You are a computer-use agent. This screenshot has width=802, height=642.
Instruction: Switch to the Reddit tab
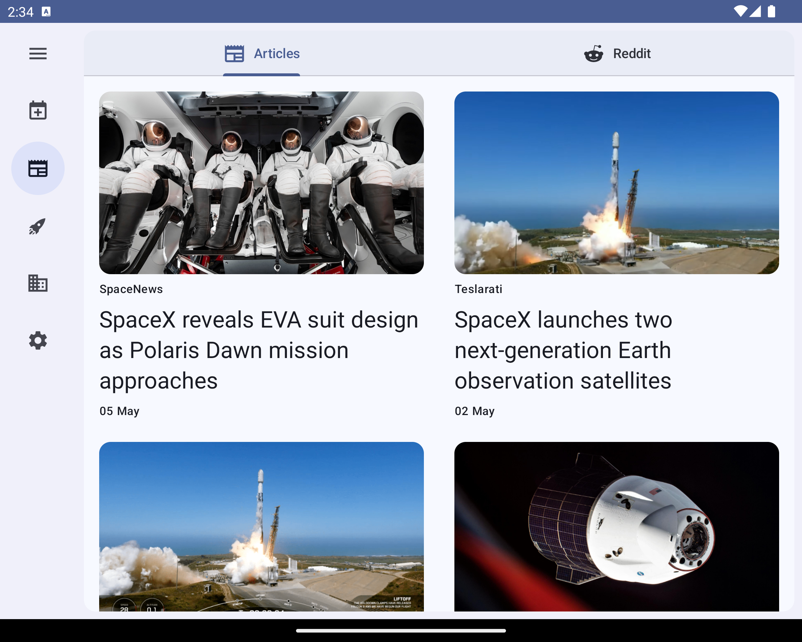[617, 54]
